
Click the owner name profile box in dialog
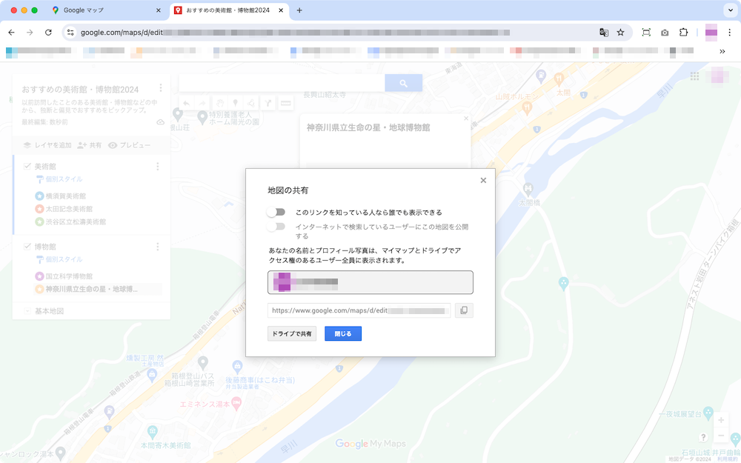[x=370, y=282]
